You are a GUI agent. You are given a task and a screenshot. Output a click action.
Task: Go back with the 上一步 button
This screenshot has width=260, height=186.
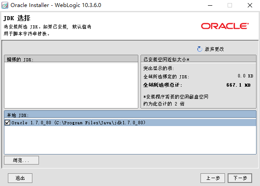pos(213,178)
